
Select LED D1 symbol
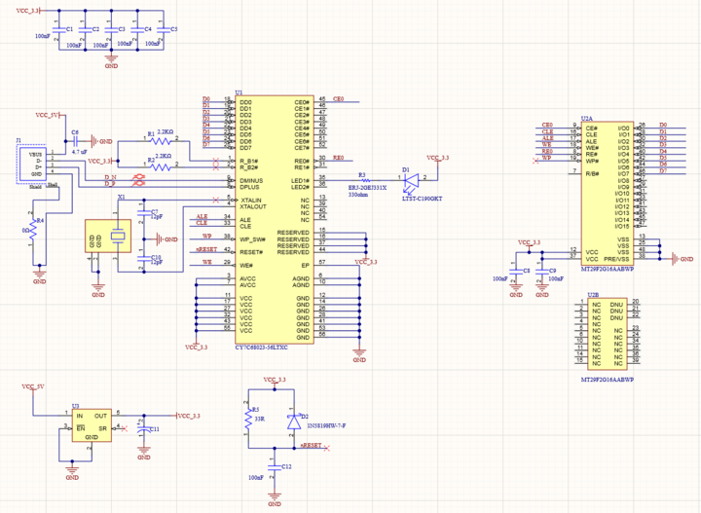coord(412,180)
